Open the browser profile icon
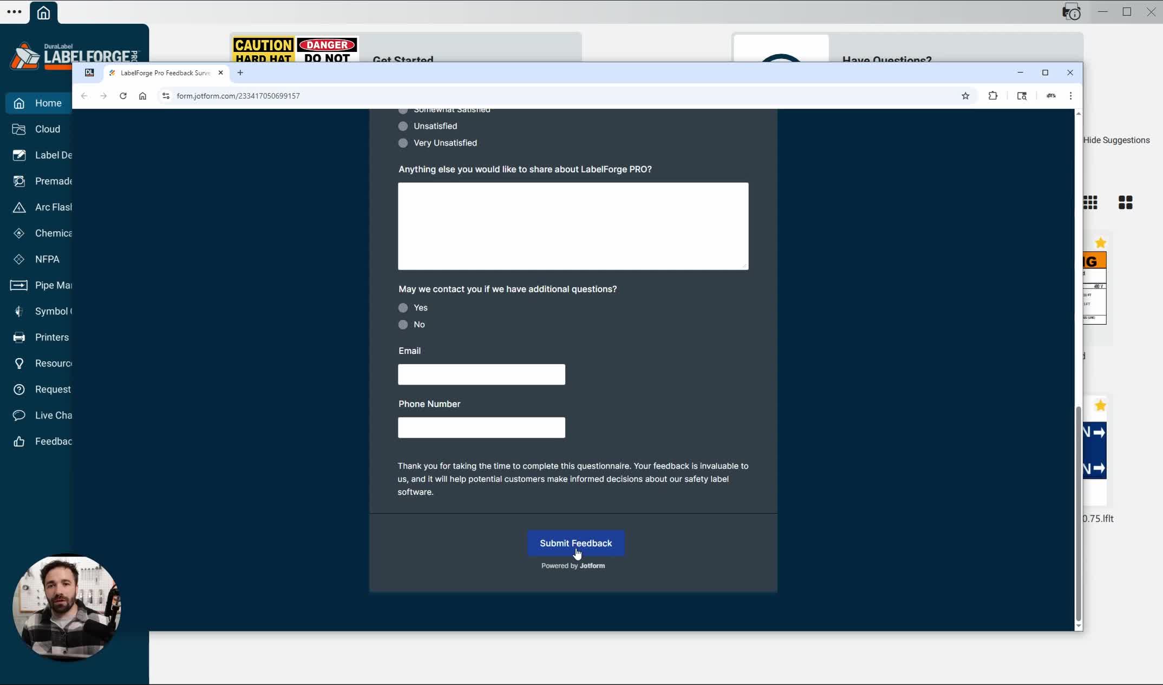The image size is (1163, 685). [1051, 96]
